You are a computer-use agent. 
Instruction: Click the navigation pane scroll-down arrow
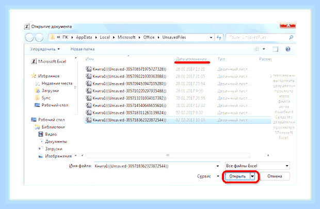coord(75,156)
